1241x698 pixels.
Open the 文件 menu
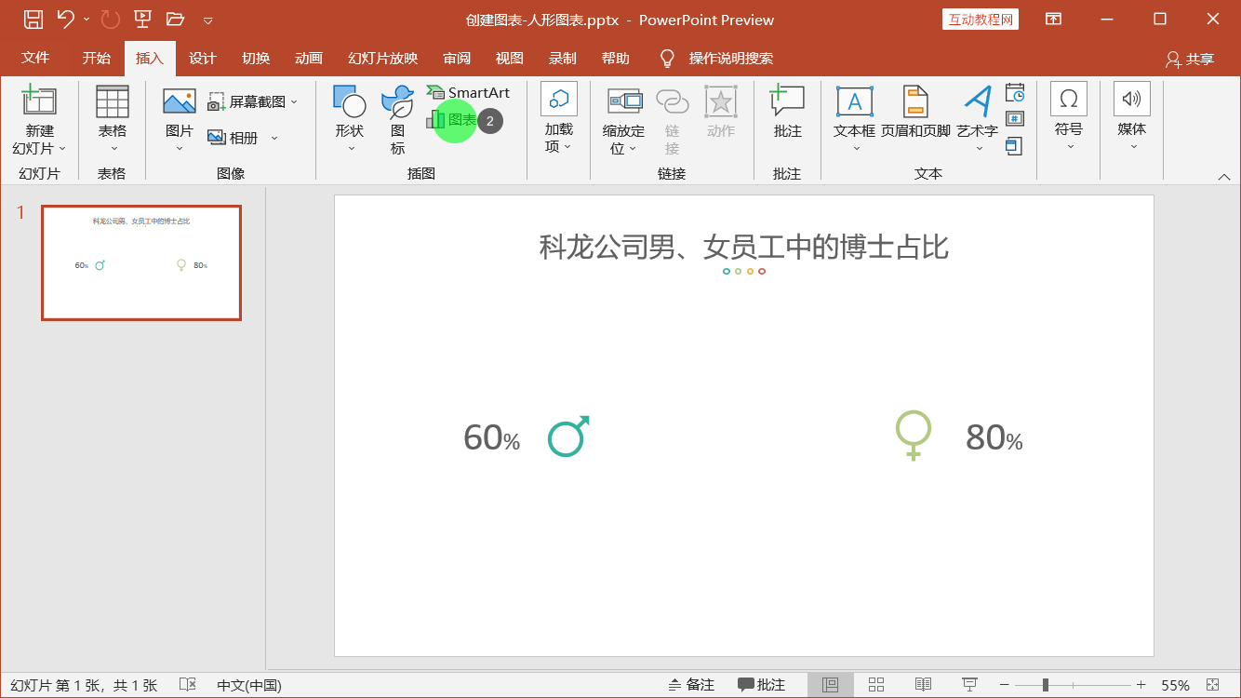(x=35, y=58)
